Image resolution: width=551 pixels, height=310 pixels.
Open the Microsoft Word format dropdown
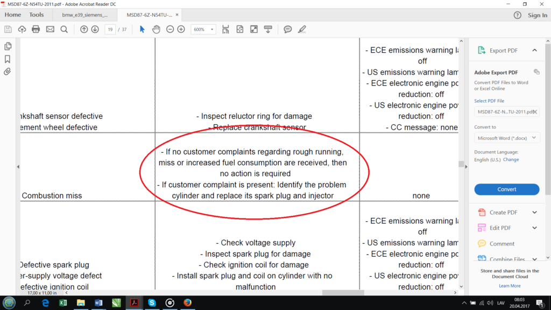pos(507,138)
